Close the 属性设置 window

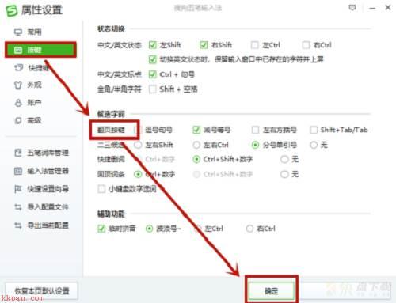coord(388,8)
